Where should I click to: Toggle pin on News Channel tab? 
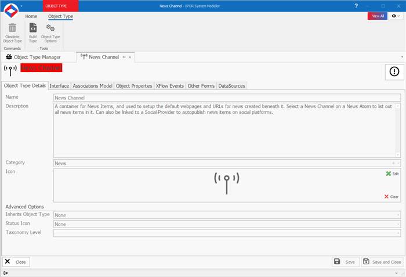[124, 57]
